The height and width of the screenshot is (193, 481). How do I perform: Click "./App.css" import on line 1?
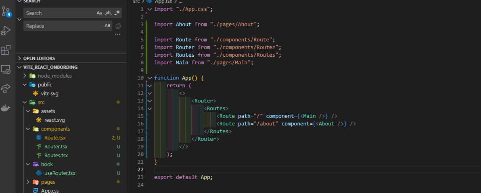tap(193, 9)
